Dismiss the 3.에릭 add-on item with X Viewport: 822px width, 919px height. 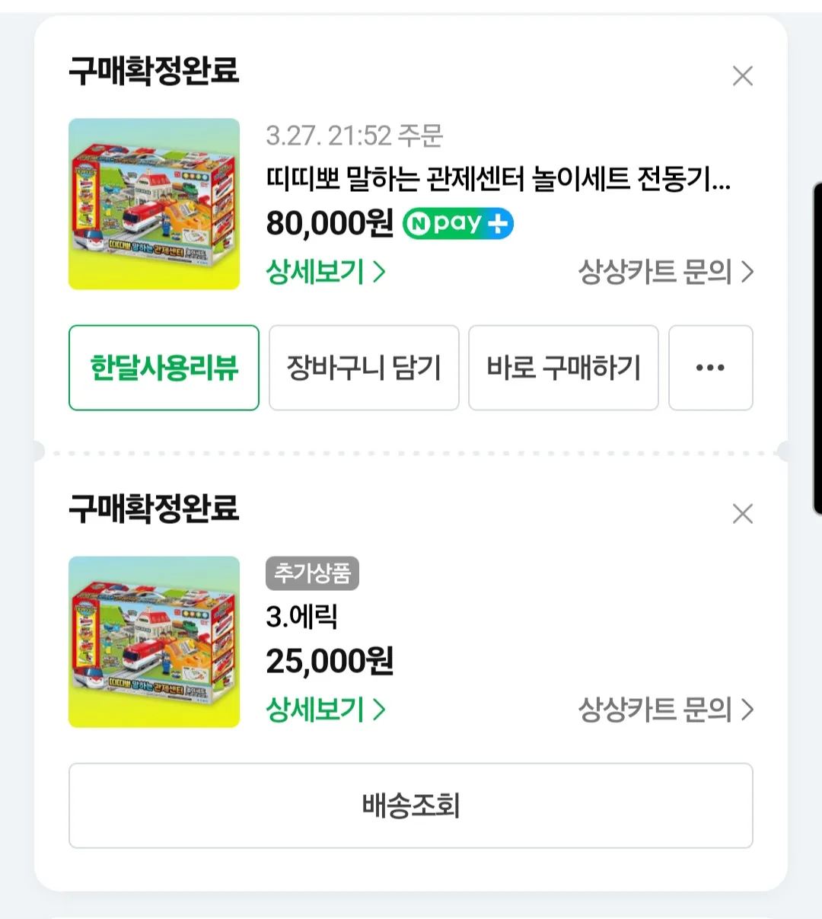[x=742, y=514]
